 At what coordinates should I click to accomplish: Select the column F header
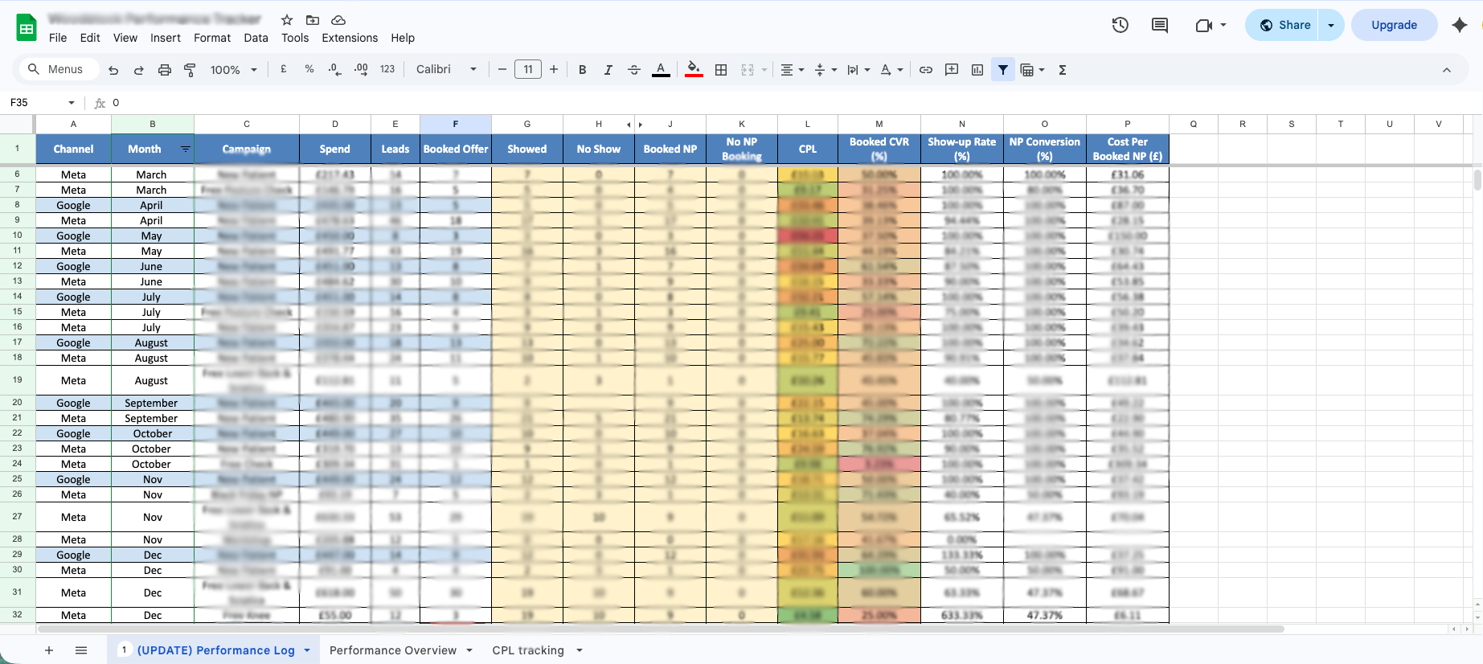[x=456, y=124]
